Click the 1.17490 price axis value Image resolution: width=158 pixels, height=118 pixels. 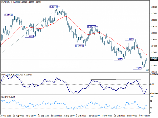(154, 14)
